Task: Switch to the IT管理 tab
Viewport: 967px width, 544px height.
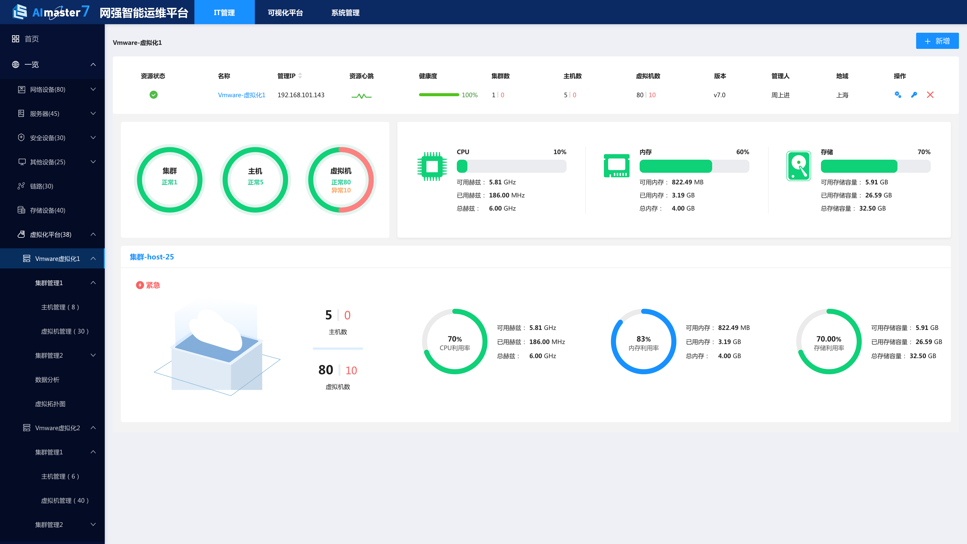Action: click(x=224, y=12)
